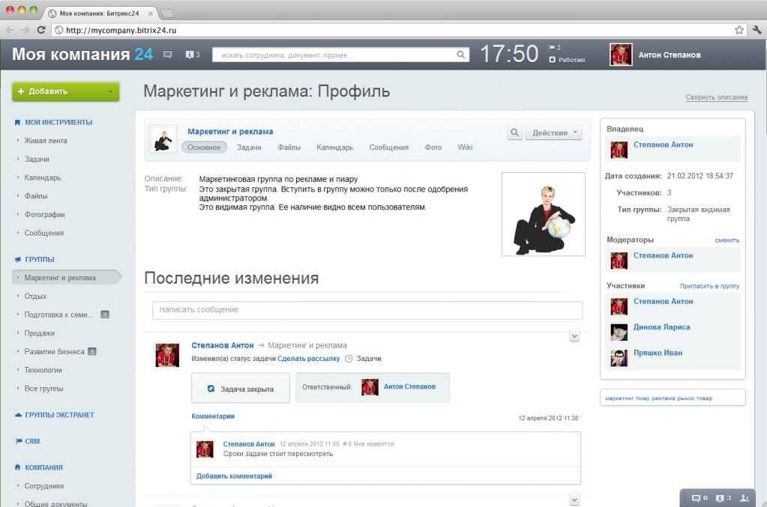
Task: Open the chat messages panel in bottom bar
Action: coord(696,498)
